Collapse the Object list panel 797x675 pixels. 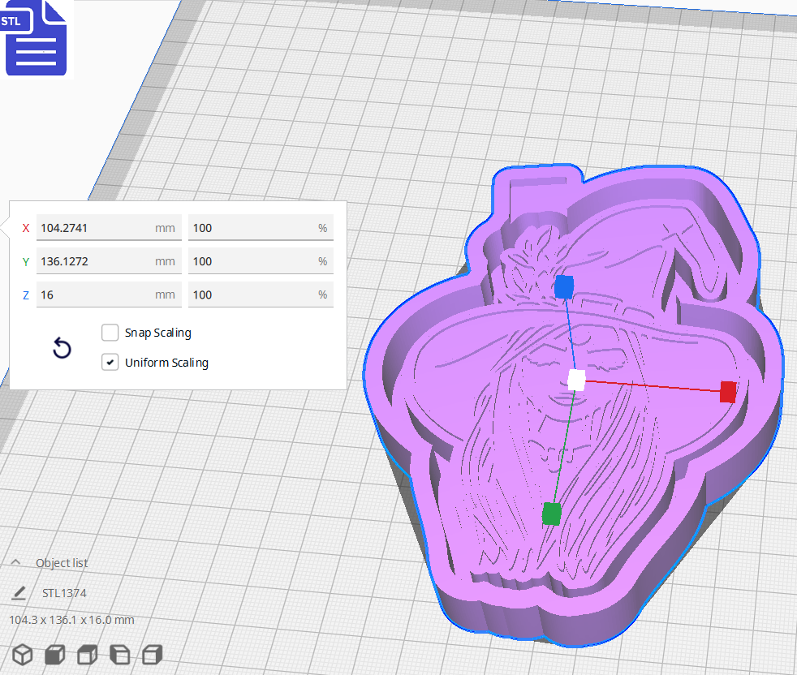19,562
